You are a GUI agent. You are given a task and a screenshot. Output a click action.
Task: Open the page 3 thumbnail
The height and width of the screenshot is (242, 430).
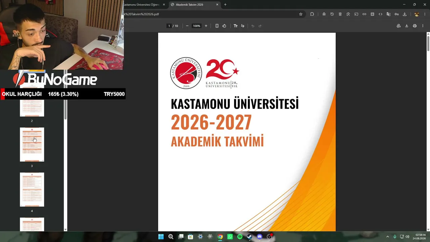coord(32,145)
